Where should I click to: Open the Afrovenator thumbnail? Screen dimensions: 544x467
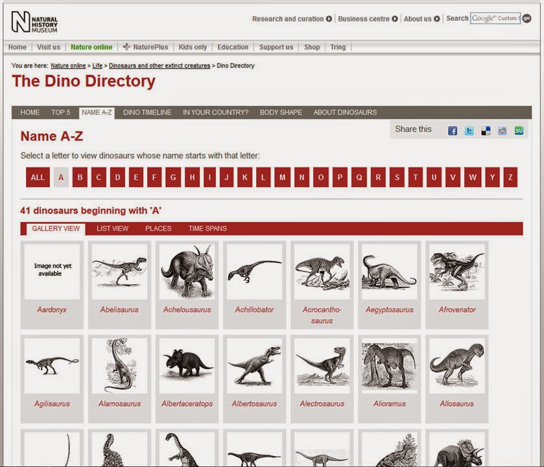(457, 271)
